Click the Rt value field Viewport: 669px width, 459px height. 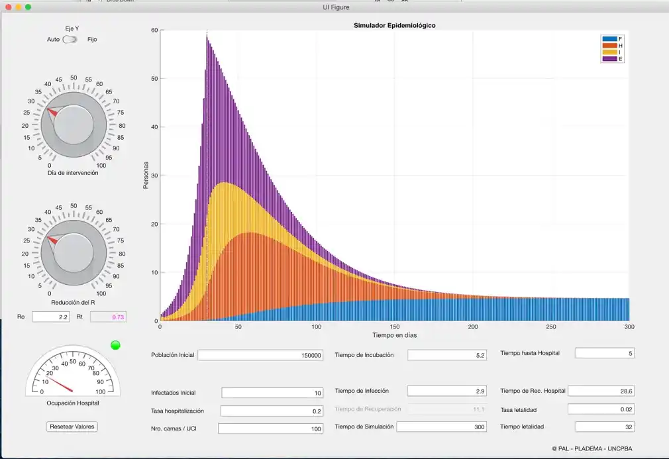point(108,317)
